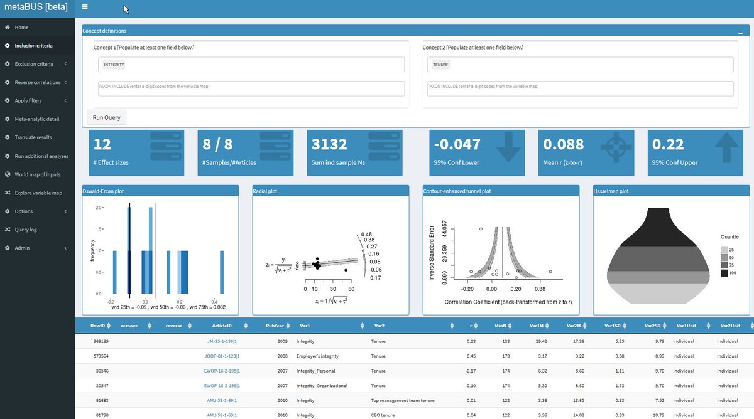
Task: Click the gear icon beside Exclusion criteria
Action: [x=7, y=64]
